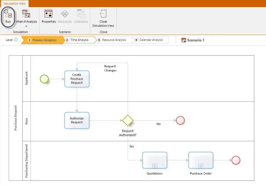
Task: Select the Create Purchase Request task
Action: (77, 79)
